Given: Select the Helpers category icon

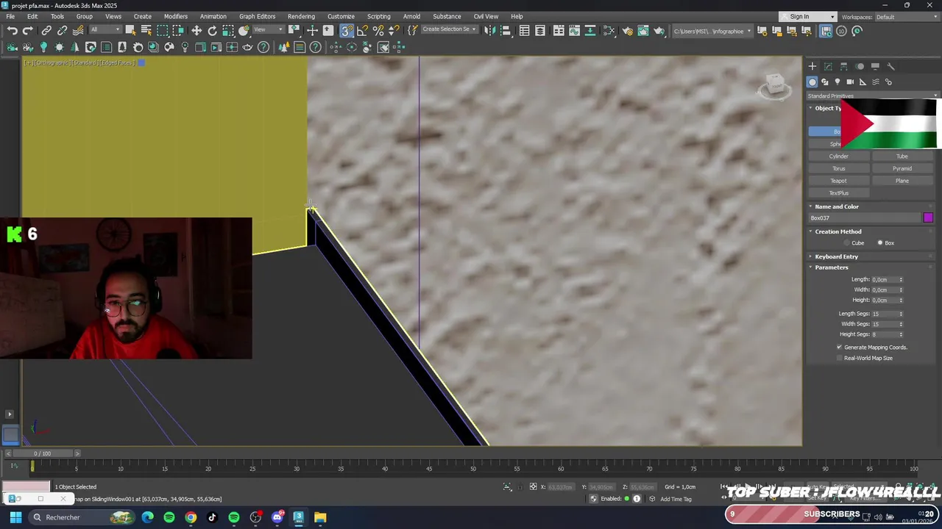Looking at the screenshot, I should click(x=863, y=82).
